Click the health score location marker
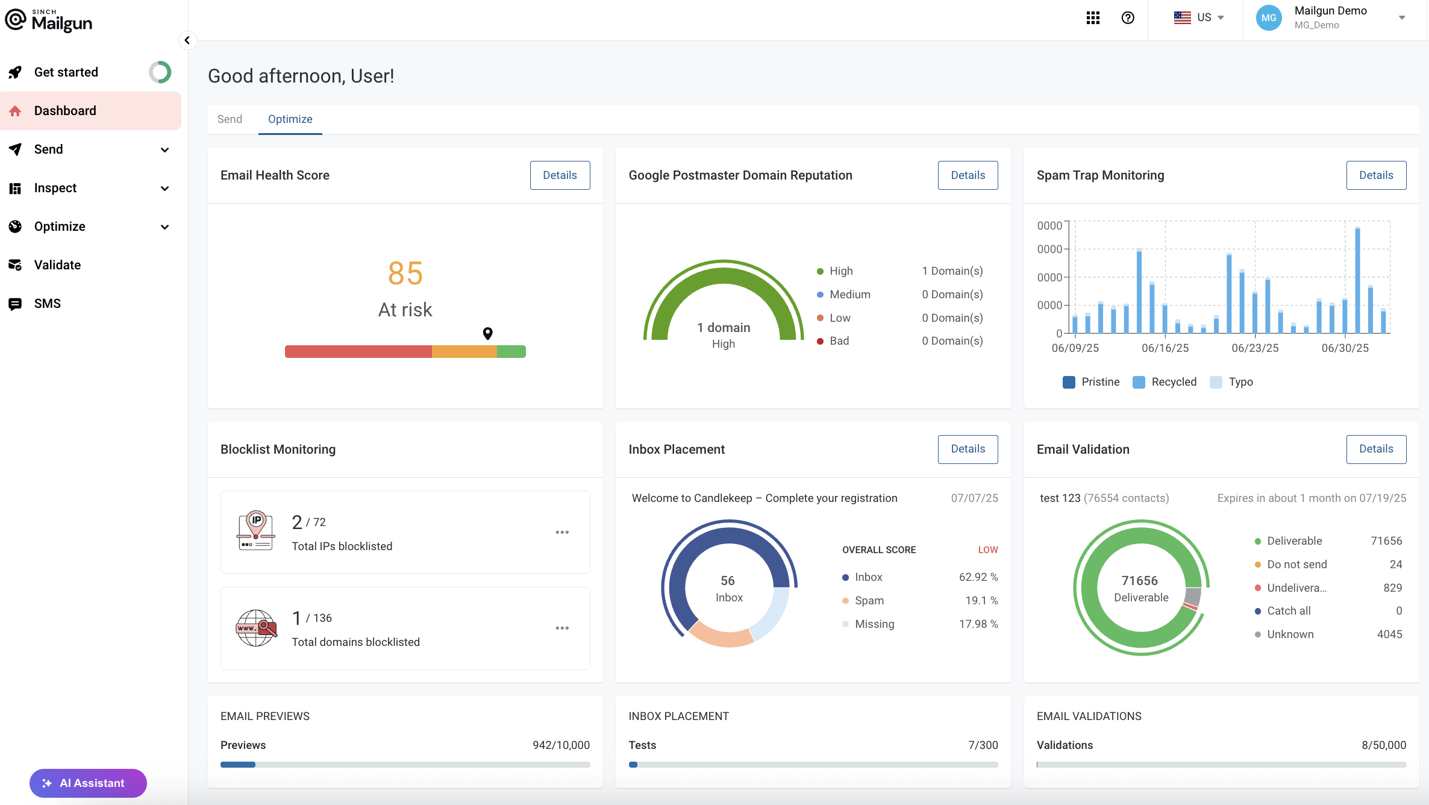This screenshot has height=805, width=1429. pos(488,333)
